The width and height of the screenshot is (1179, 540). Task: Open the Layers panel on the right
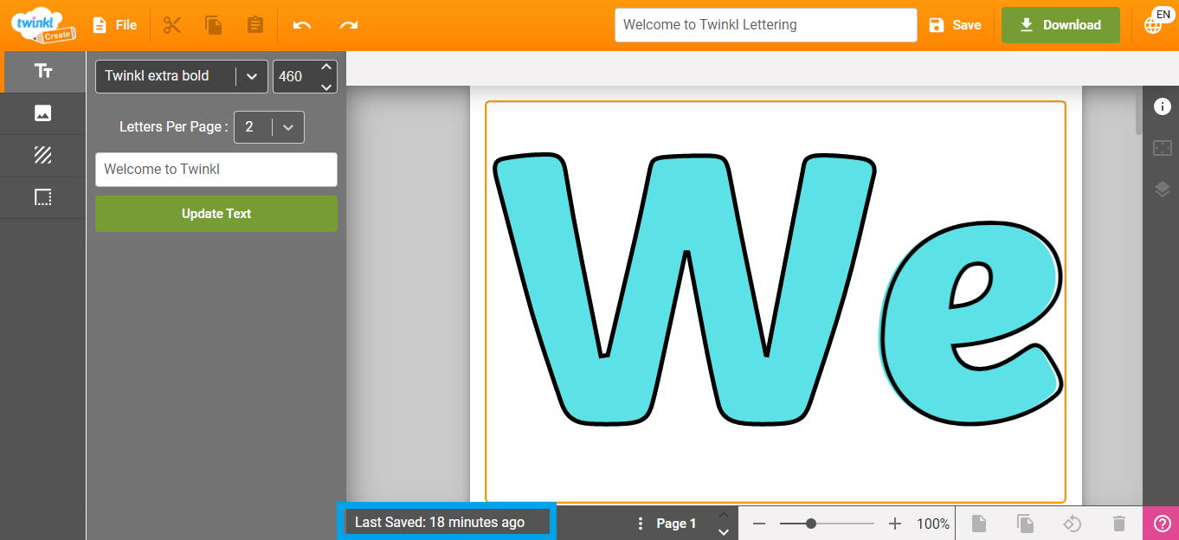(1163, 189)
